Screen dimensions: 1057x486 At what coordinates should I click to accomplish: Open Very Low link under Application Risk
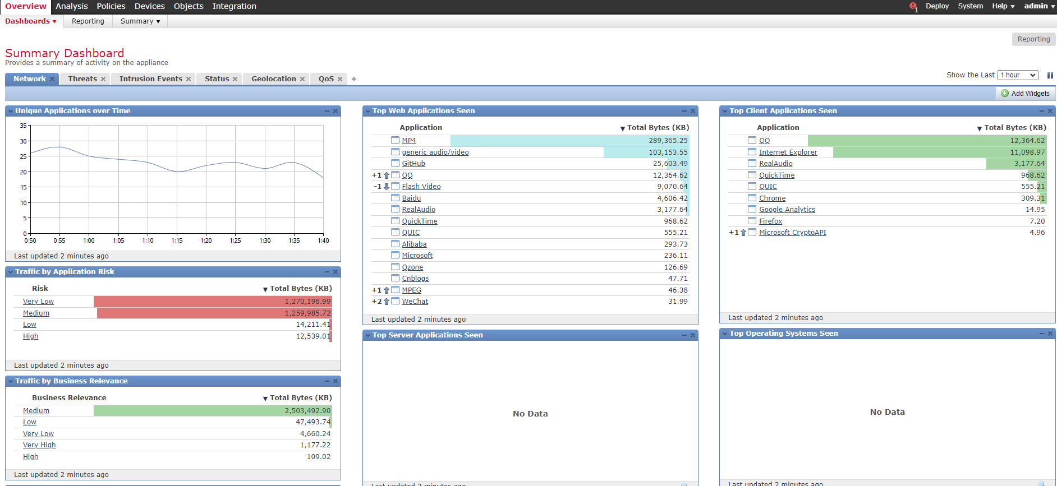[38, 302]
